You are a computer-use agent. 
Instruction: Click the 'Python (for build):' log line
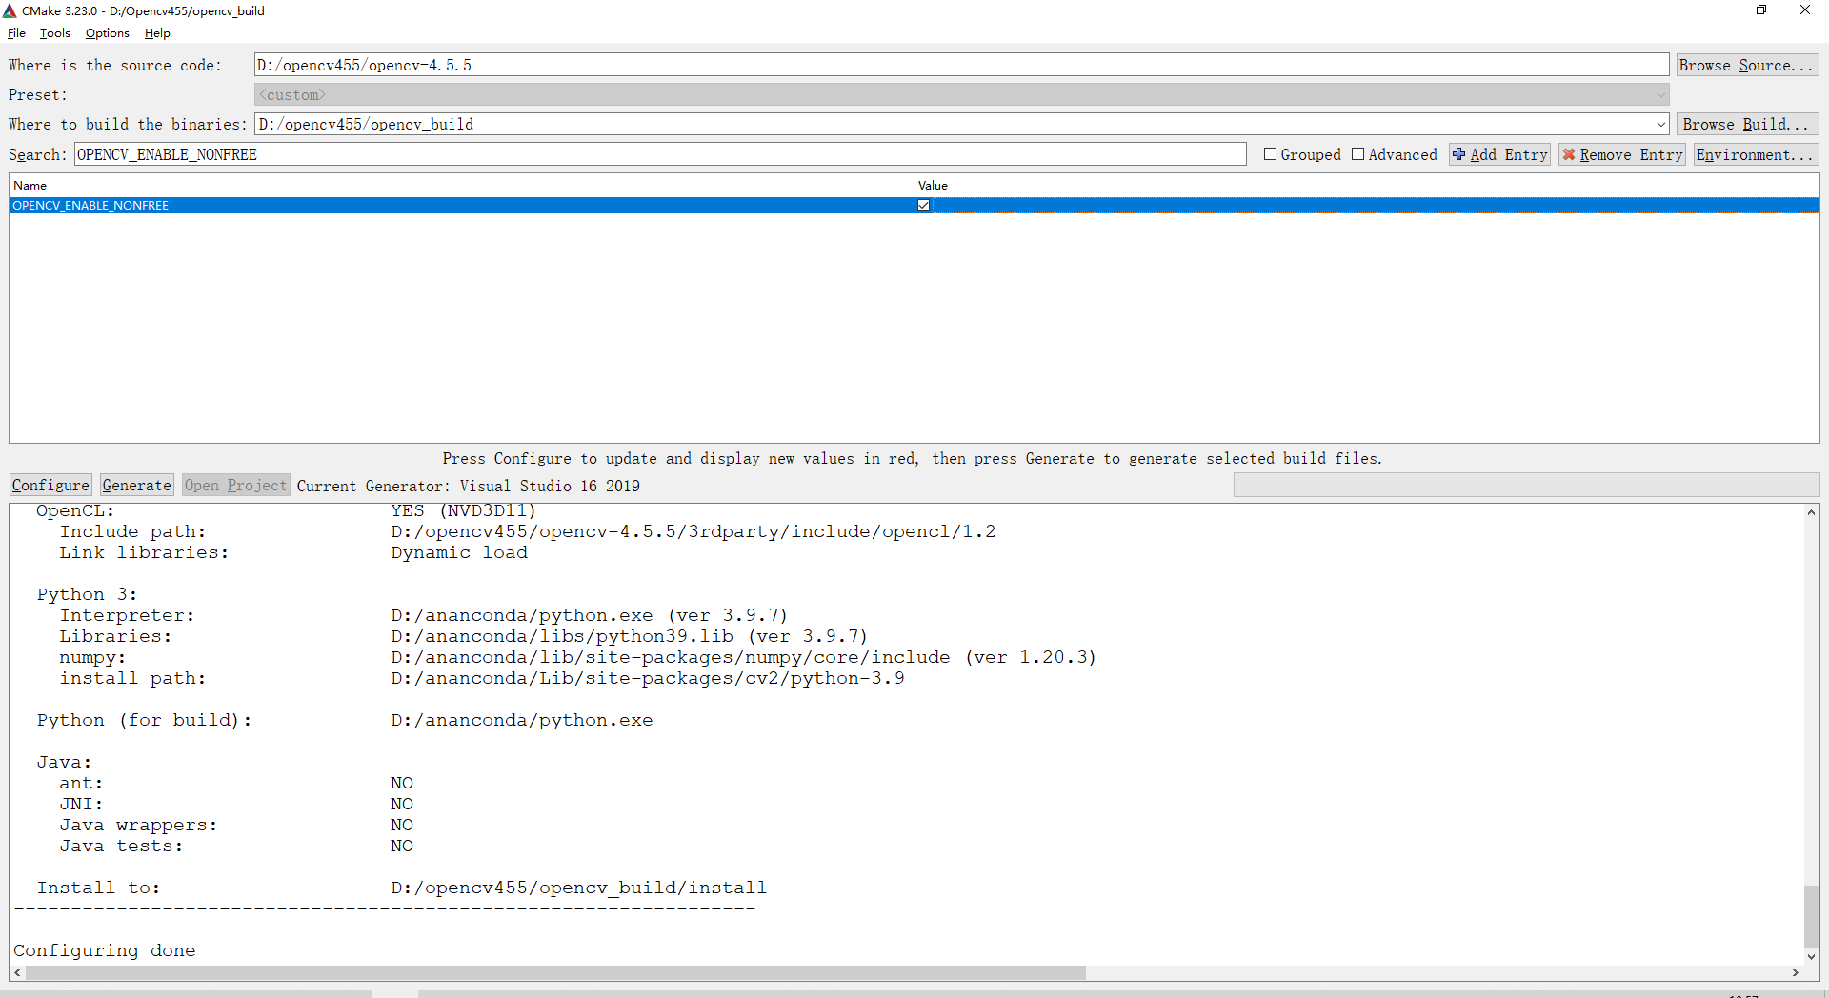point(345,720)
